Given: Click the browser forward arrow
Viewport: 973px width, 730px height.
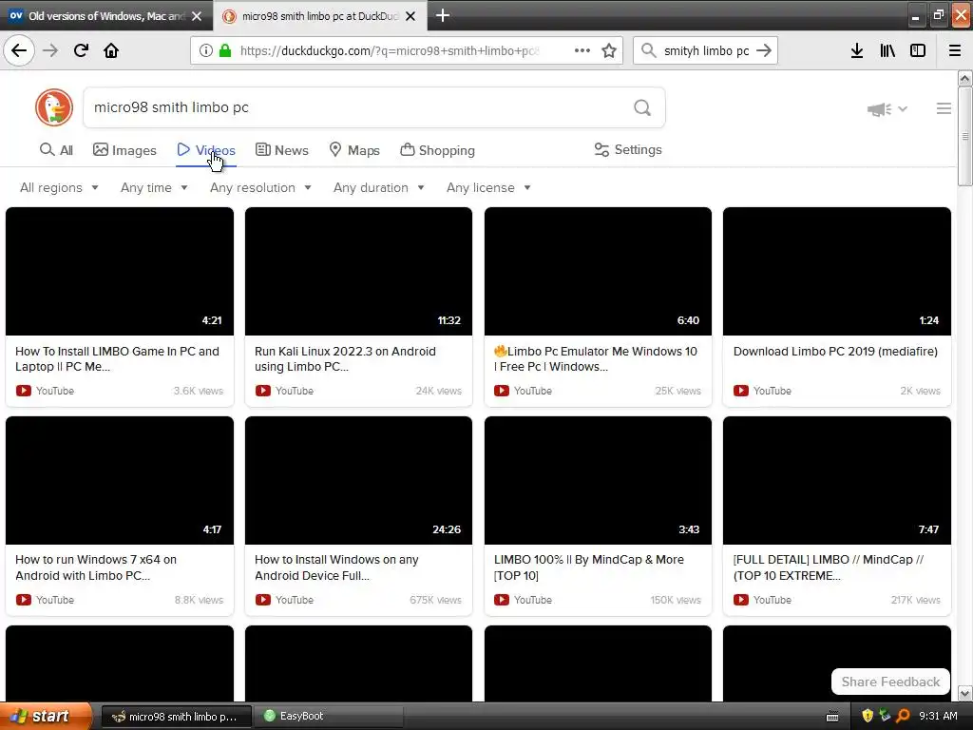Looking at the screenshot, I should coord(50,50).
